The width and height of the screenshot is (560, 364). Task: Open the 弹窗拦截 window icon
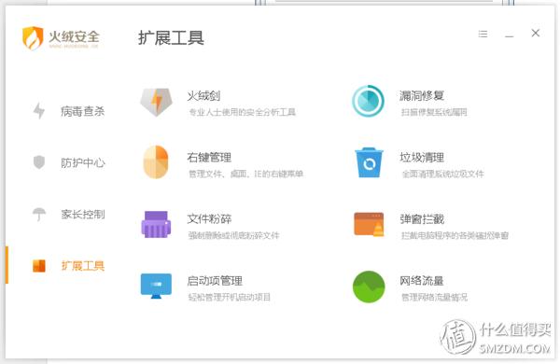(x=369, y=224)
